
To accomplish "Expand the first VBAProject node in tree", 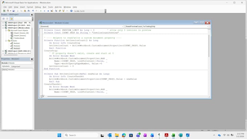I will [3, 23].
